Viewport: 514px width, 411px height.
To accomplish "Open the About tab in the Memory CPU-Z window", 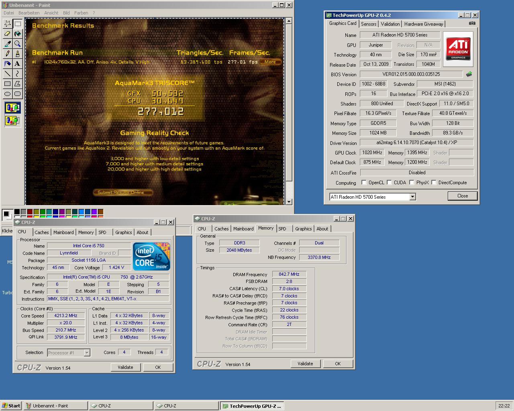I will [x=322, y=229].
